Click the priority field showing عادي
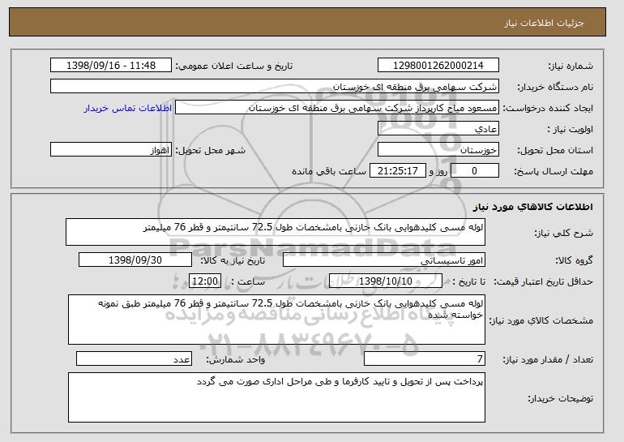This screenshot has height=442, width=624. point(438,129)
